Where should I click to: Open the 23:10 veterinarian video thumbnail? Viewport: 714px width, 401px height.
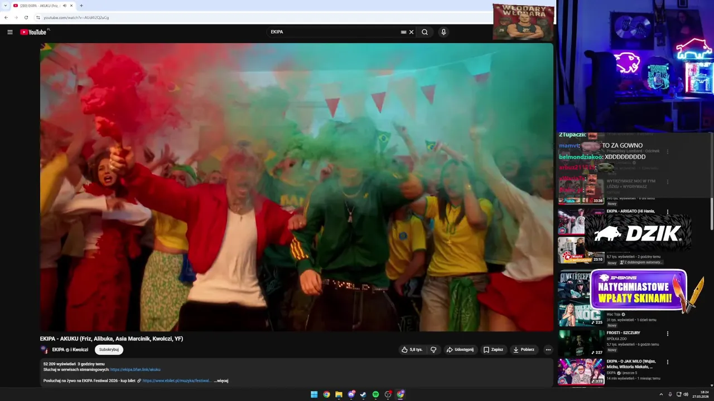[x=581, y=250]
